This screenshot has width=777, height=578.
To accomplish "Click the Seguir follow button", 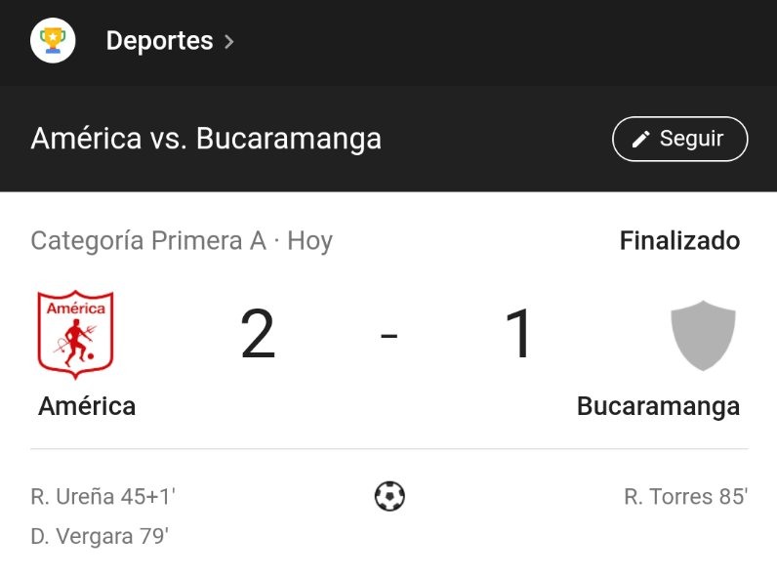I will (x=679, y=139).
